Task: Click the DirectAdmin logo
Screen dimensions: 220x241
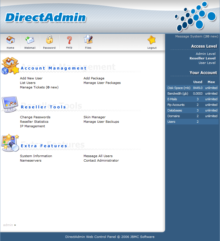Action: 46,17
